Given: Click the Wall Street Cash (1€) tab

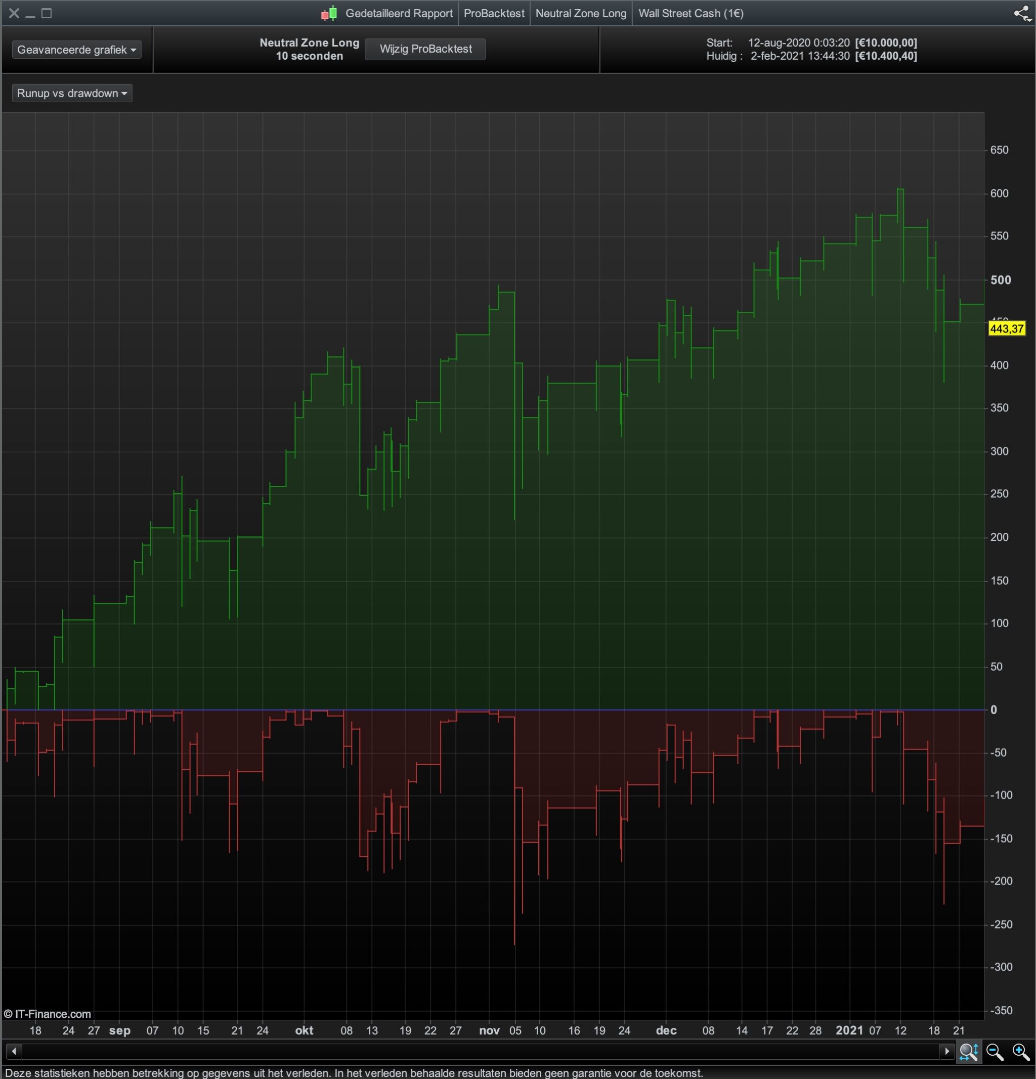Looking at the screenshot, I should (x=690, y=14).
